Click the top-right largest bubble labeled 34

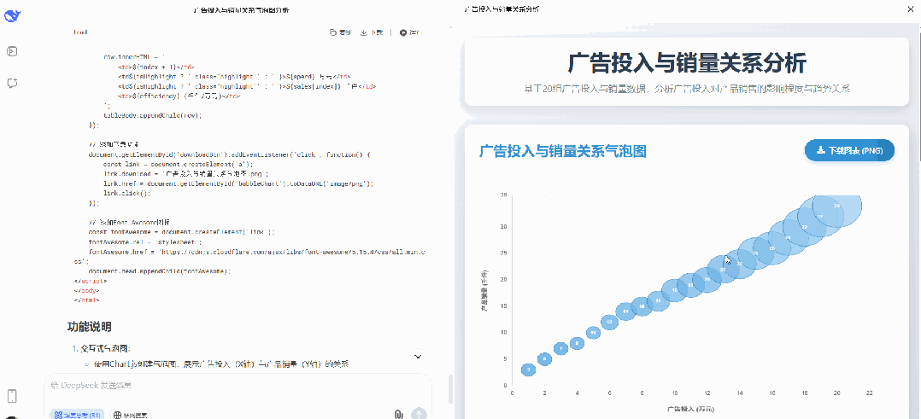coord(836,207)
